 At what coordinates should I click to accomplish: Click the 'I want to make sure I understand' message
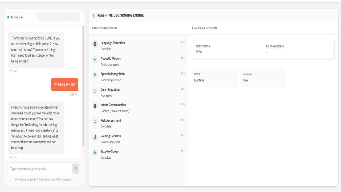[x=36, y=127]
